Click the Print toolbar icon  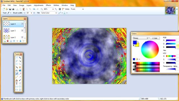pyautogui.click(x=13, y=9)
